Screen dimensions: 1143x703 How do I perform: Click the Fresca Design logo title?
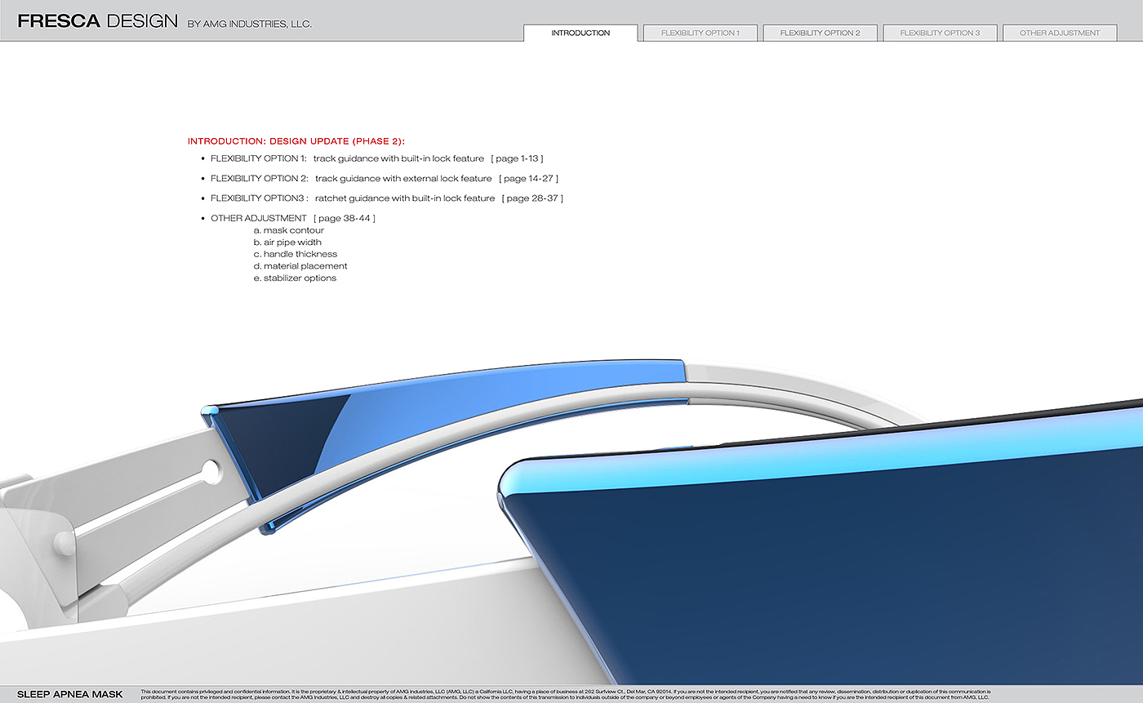click(x=97, y=22)
